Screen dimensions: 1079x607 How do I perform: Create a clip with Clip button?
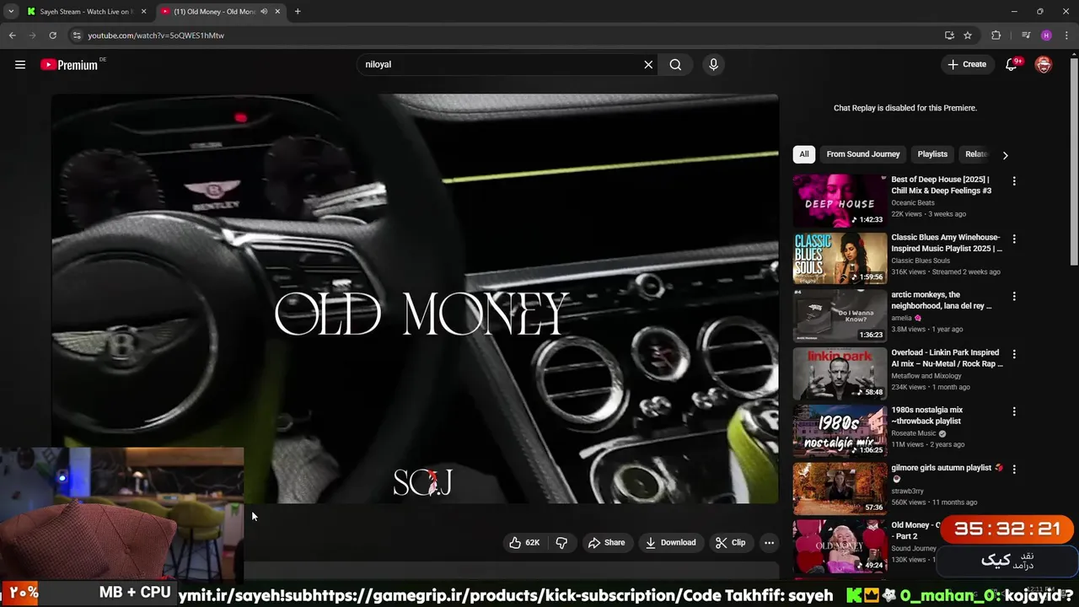tap(731, 543)
